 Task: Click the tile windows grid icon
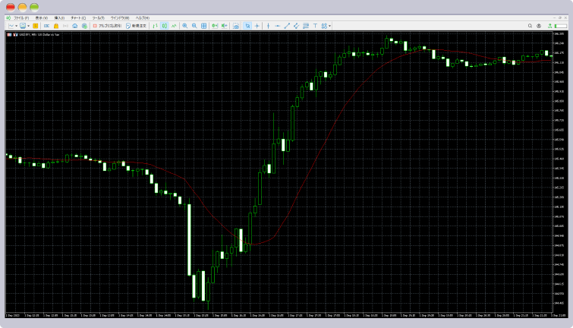pos(204,26)
